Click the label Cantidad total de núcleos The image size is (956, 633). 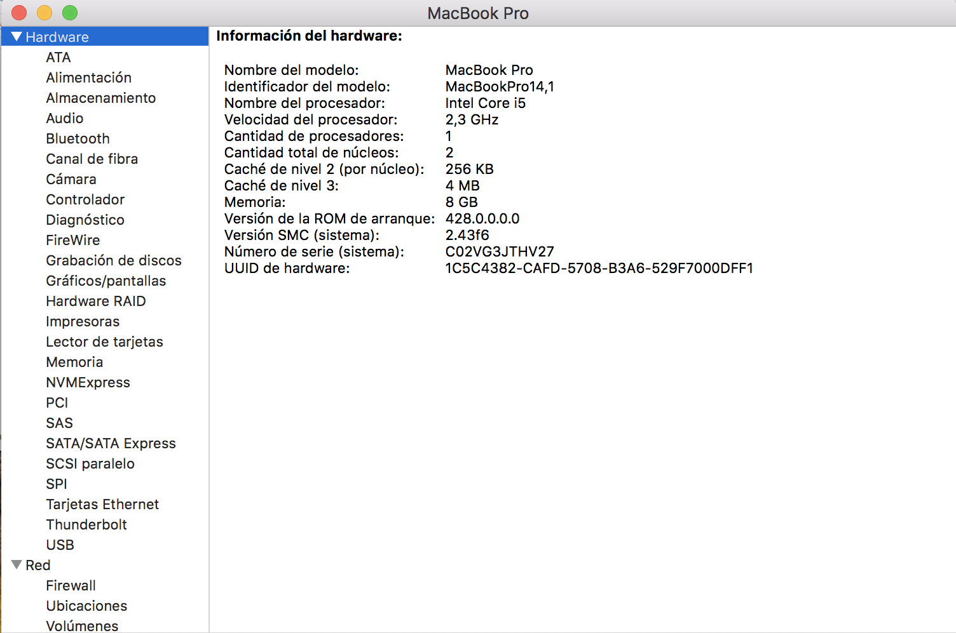click(311, 152)
